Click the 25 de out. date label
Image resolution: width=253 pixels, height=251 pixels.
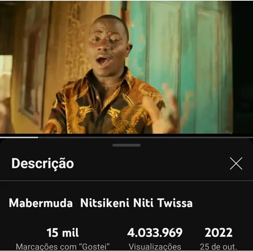coord(218,247)
